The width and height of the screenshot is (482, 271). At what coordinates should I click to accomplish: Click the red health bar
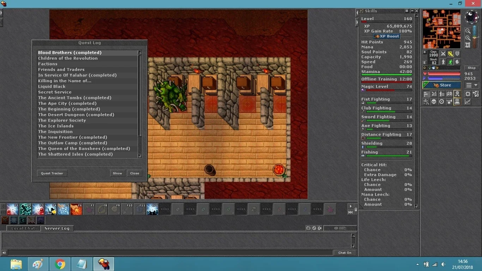[444, 74]
